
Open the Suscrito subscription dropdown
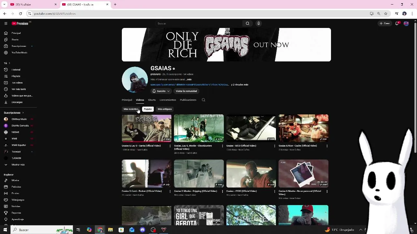pos(161,91)
